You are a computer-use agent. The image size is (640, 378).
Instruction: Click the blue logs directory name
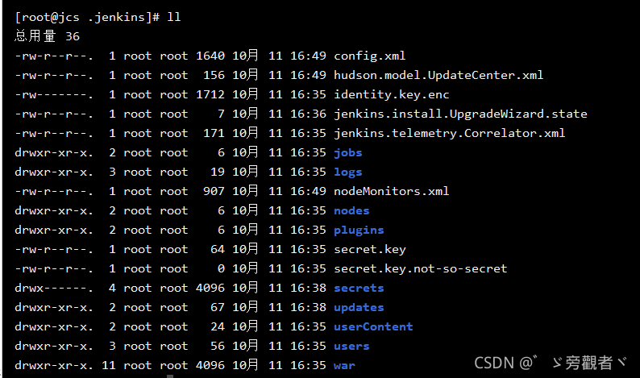pos(347,172)
